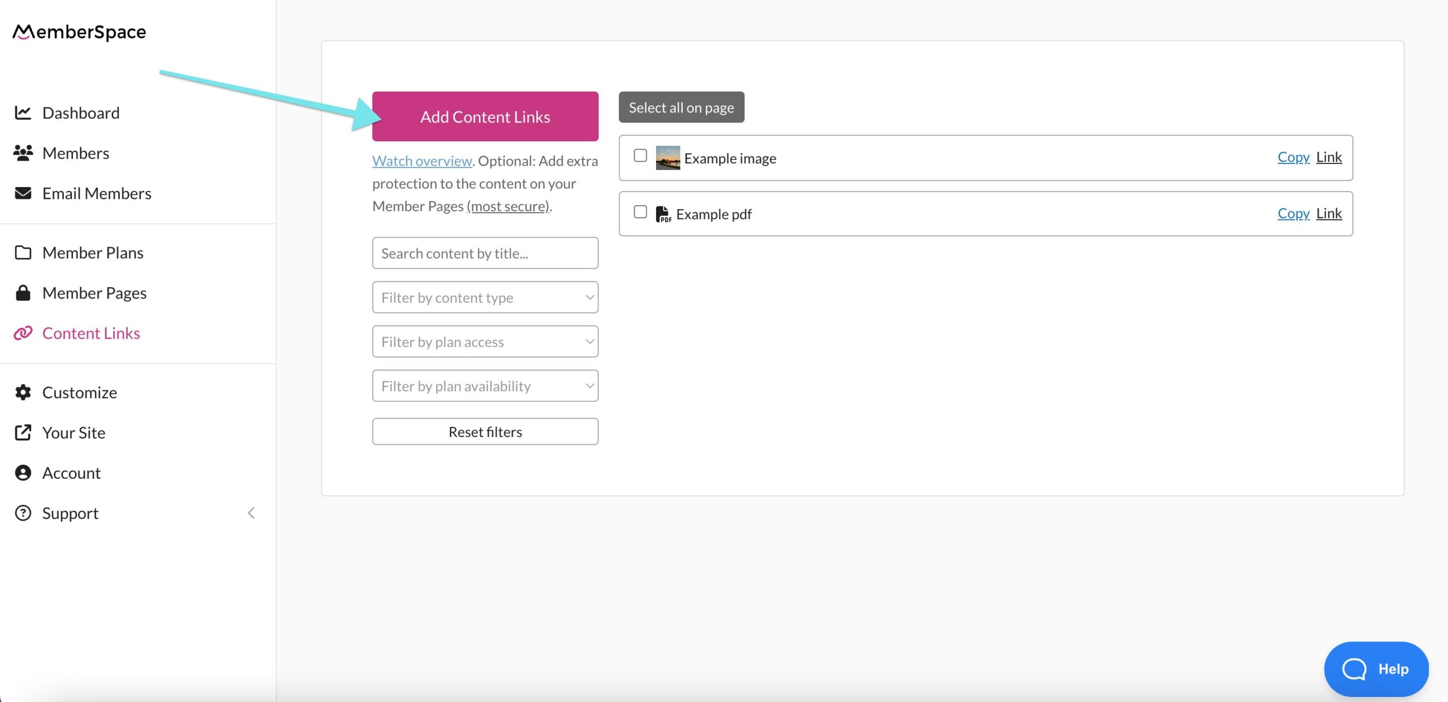1448x702 pixels.
Task: Click the MemberSpace logo
Action: [x=79, y=32]
